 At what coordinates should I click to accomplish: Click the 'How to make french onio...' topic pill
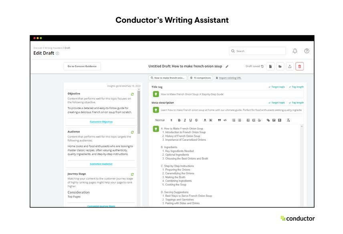168,78
